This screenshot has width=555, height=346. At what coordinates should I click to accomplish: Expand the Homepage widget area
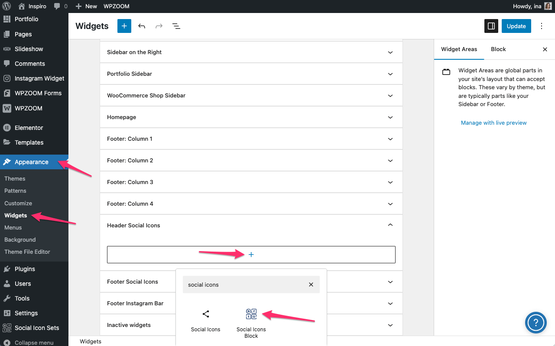pos(251,117)
